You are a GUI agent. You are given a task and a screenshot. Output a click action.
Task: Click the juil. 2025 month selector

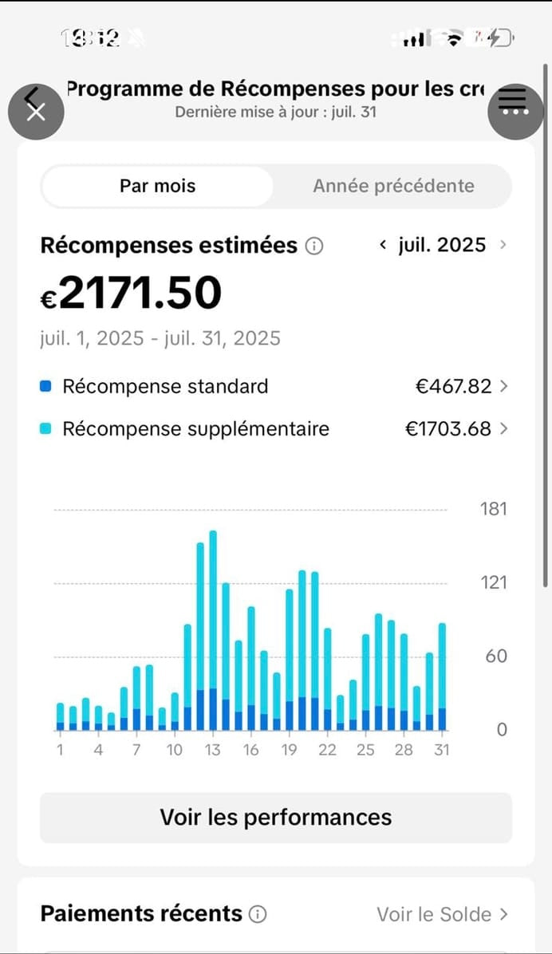pyautogui.click(x=442, y=245)
